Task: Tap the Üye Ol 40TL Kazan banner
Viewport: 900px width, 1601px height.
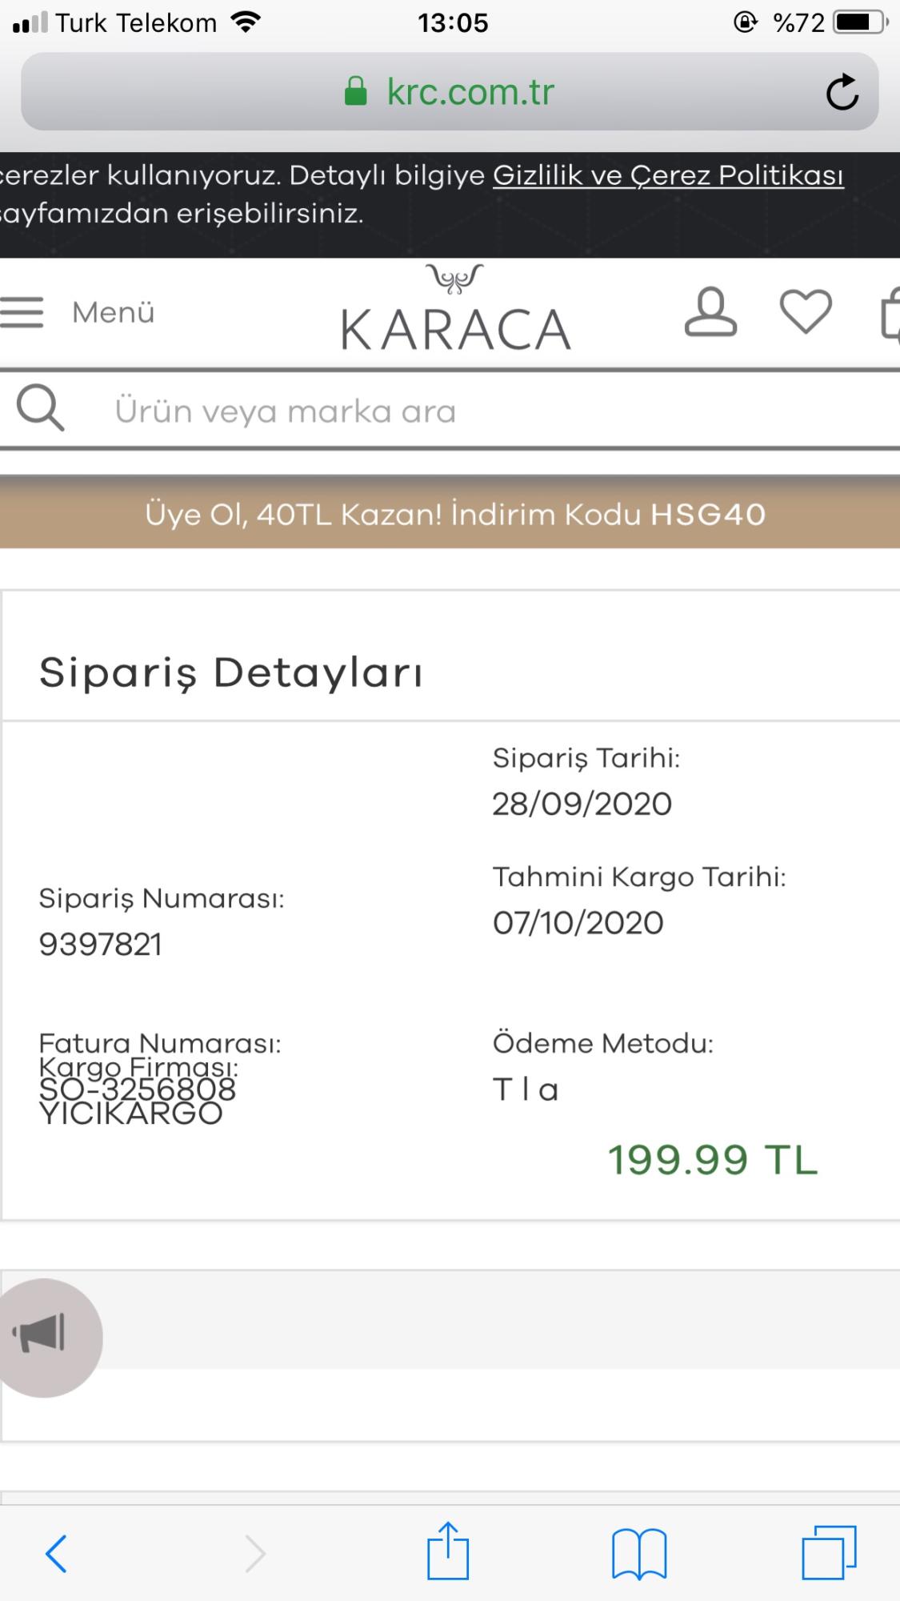Action: 450,513
